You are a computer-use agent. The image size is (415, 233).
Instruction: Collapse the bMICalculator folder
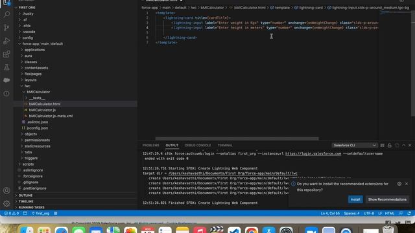pos(38,92)
